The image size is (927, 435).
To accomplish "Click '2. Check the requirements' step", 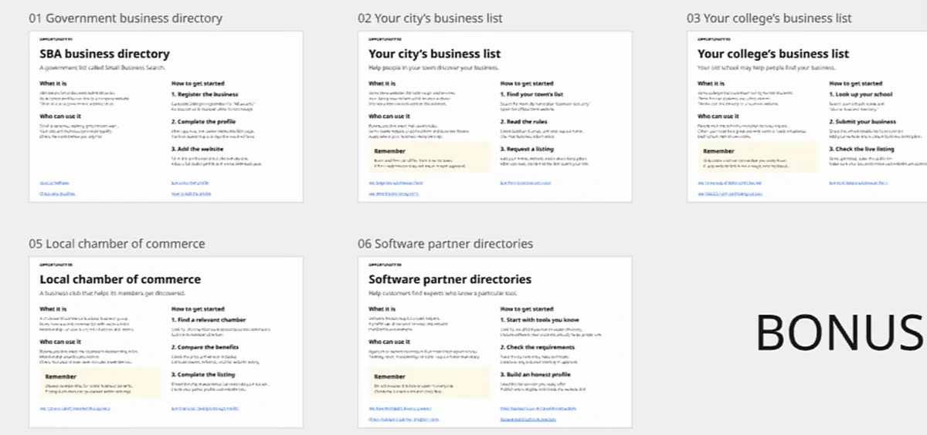I will click(x=538, y=347).
